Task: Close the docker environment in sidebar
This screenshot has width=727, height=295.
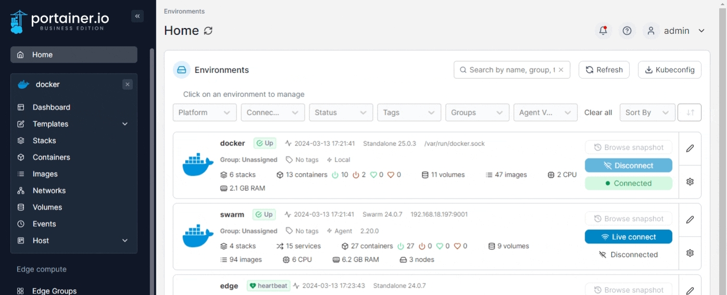Action: pos(128,84)
